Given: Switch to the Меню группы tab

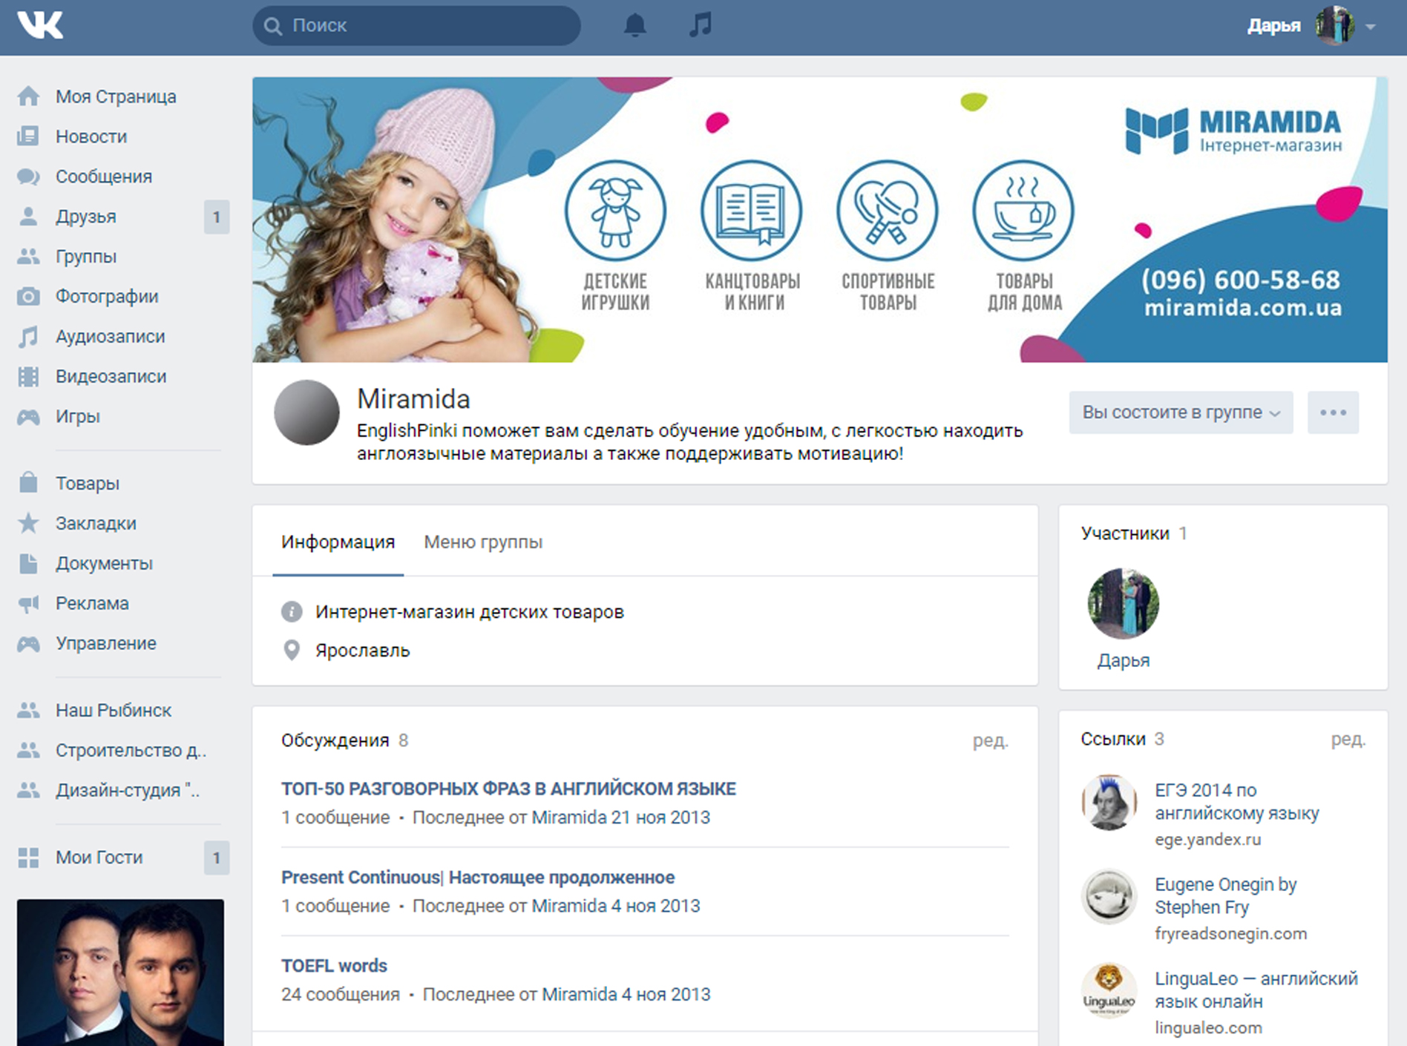Looking at the screenshot, I should [x=483, y=542].
